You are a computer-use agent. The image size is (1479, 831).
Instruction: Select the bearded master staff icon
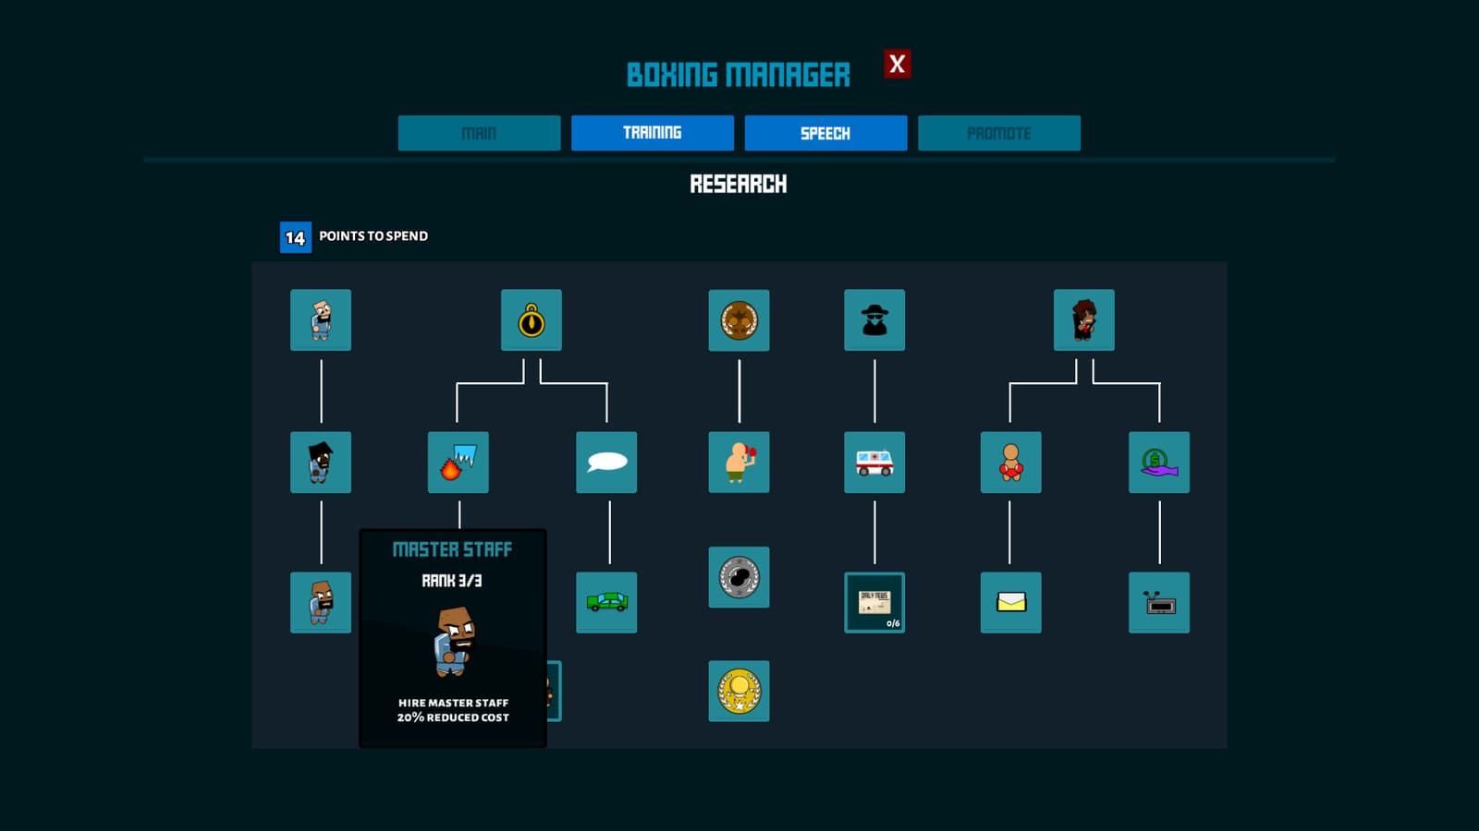[x=321, y=603]
